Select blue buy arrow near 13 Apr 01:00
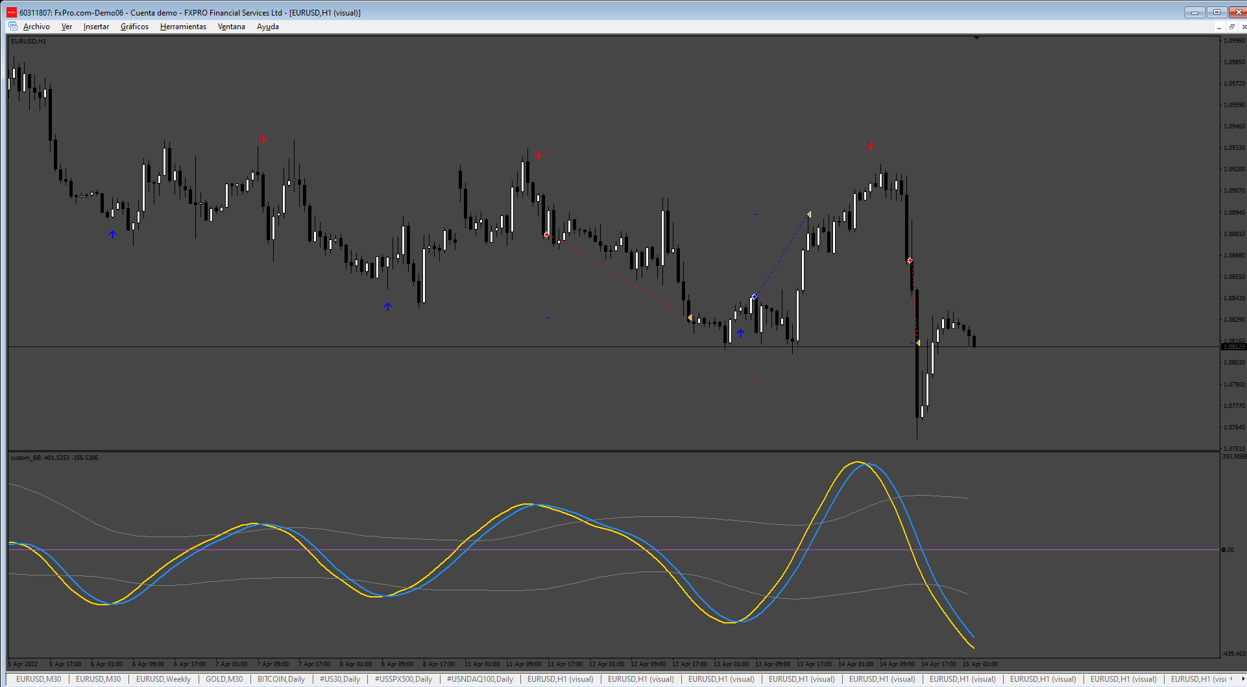1247x687 pixels. (740, 333)
